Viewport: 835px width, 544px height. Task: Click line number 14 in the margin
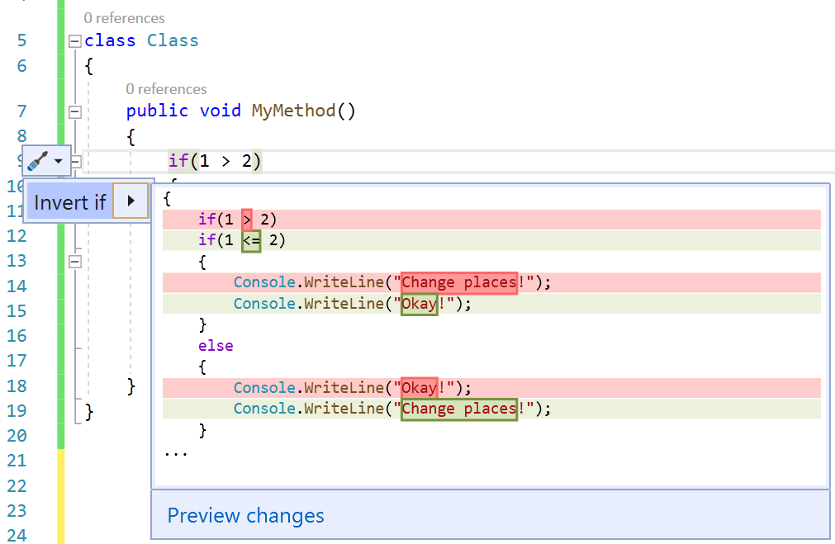pos(17,286)
